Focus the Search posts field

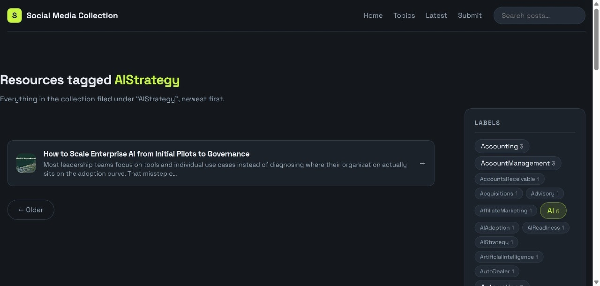coord(539,15)
